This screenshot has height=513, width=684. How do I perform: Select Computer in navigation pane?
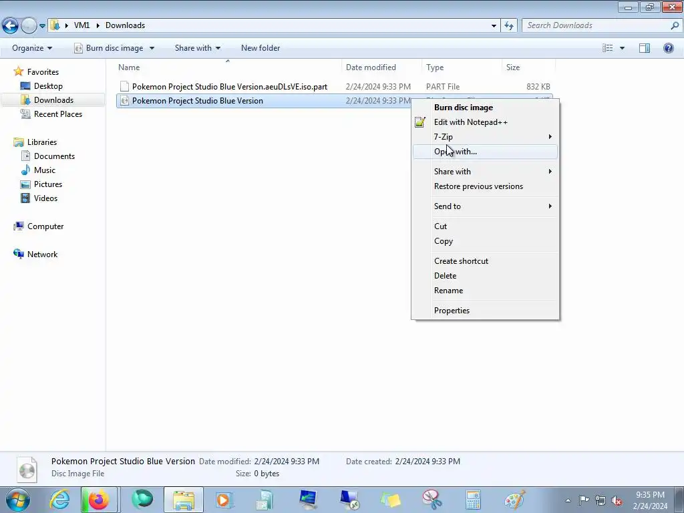(39, 226)
